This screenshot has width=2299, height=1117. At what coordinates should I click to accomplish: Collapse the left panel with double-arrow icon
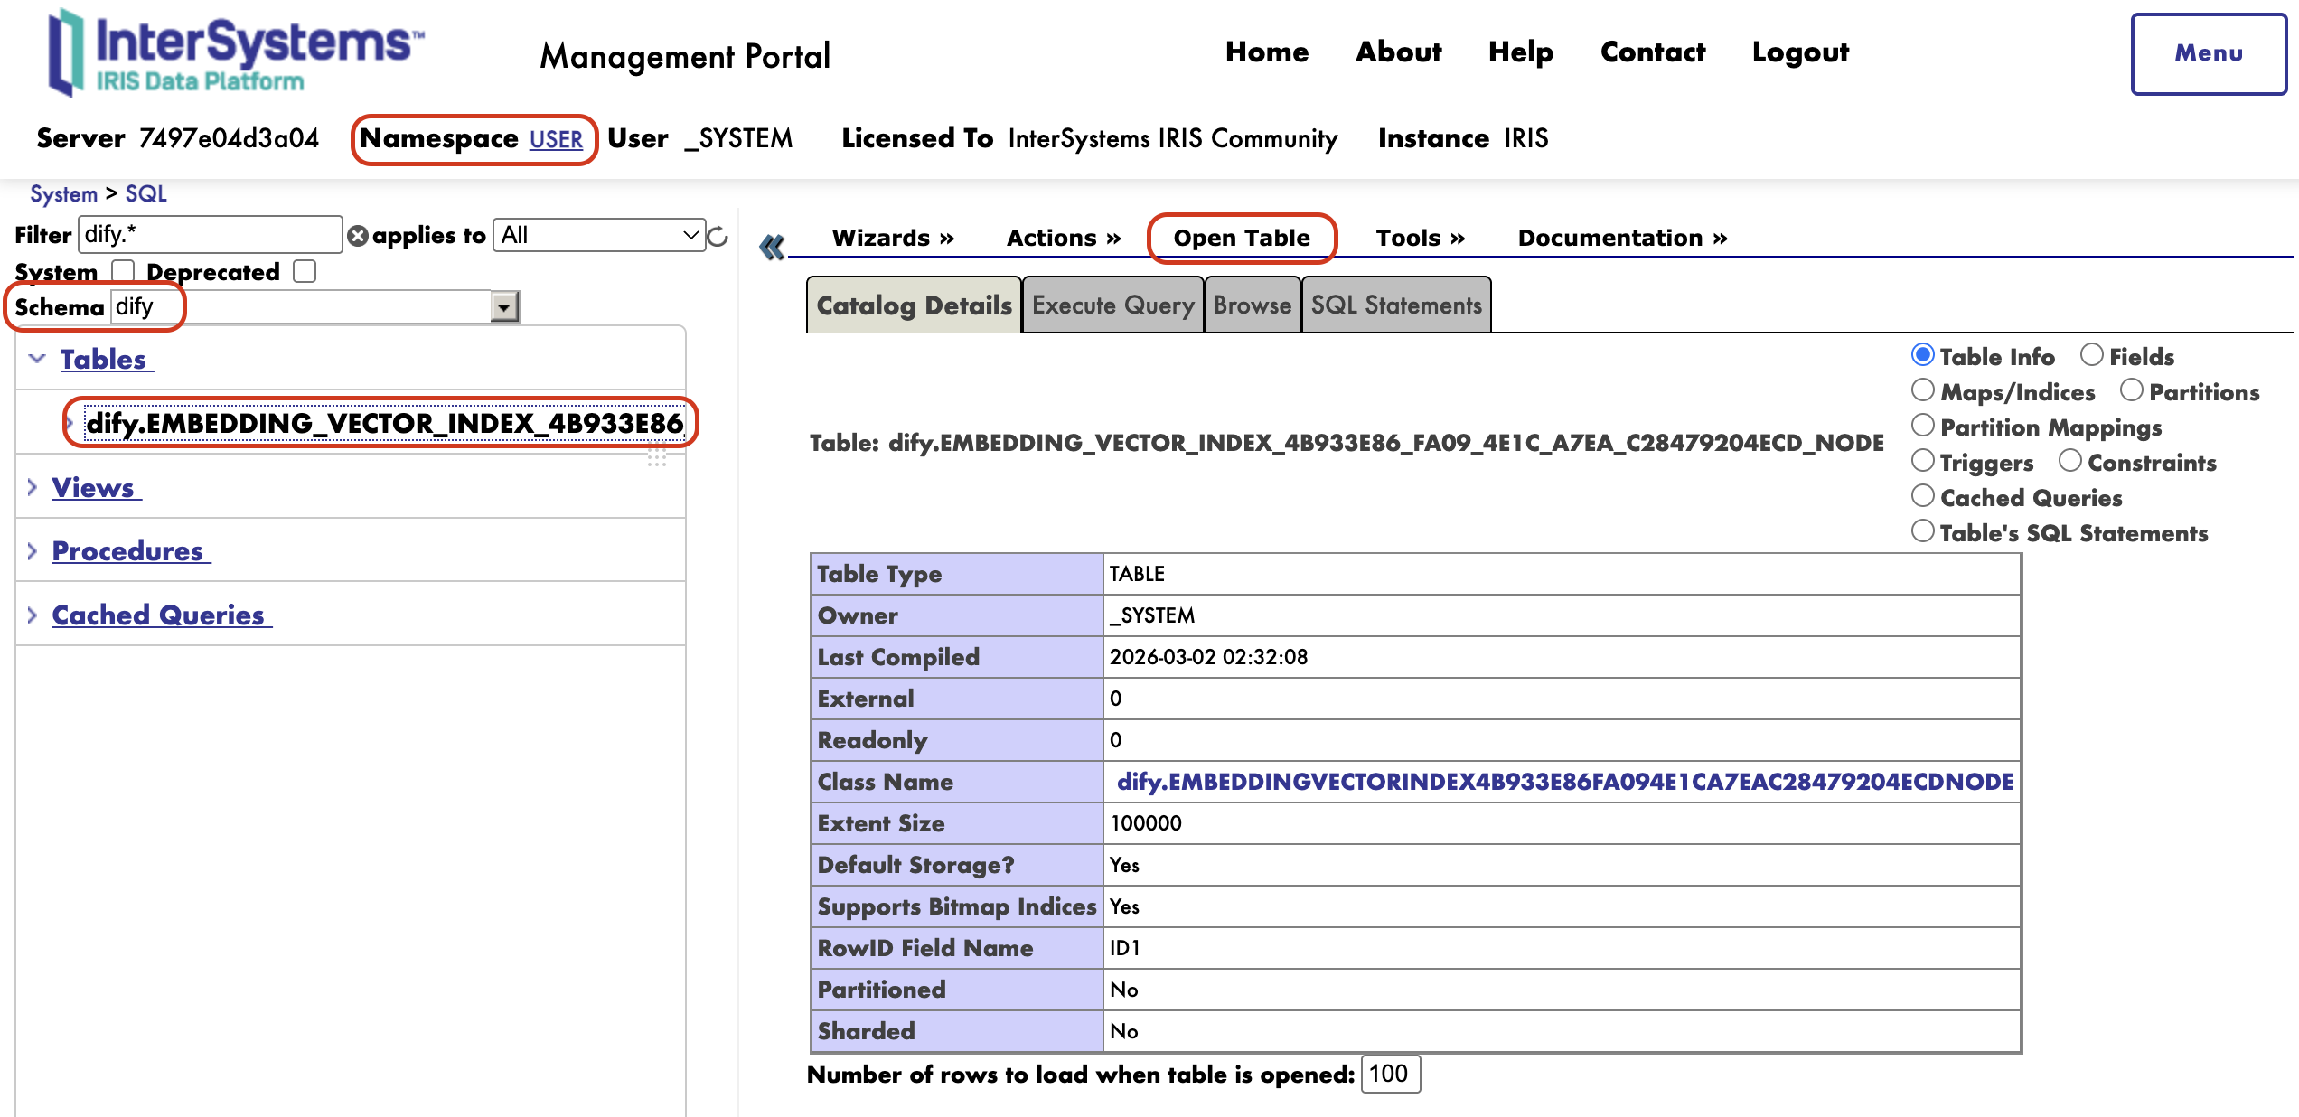[x=771, y=246]
